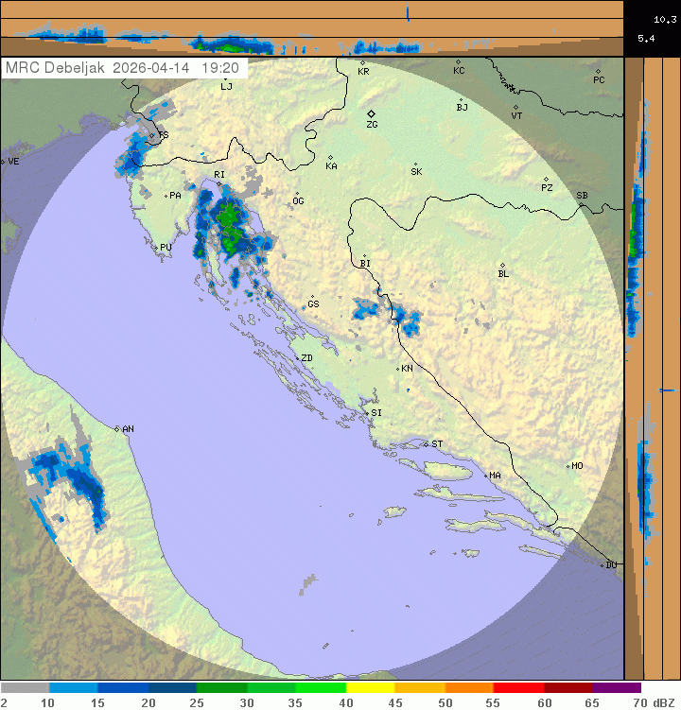This screenshot has height=710, width=681.
Task: Select the purple 65 dBZ legend color
Action: click(x=617, y=688)
